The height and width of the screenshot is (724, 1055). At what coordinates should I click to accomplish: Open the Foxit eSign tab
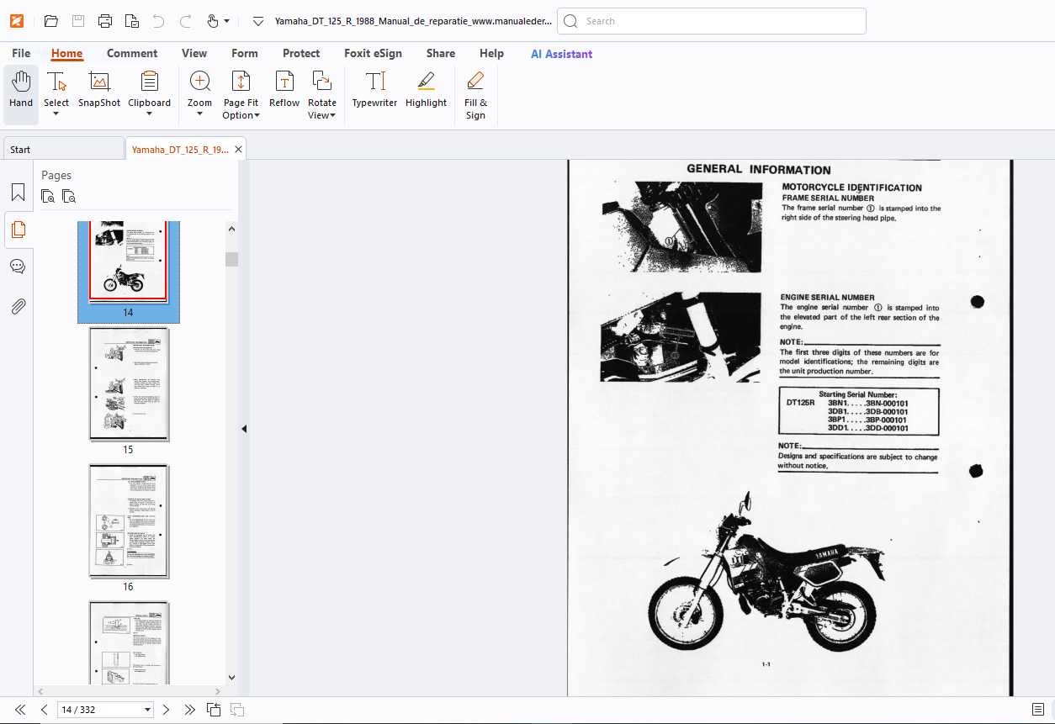click(373, 53)
